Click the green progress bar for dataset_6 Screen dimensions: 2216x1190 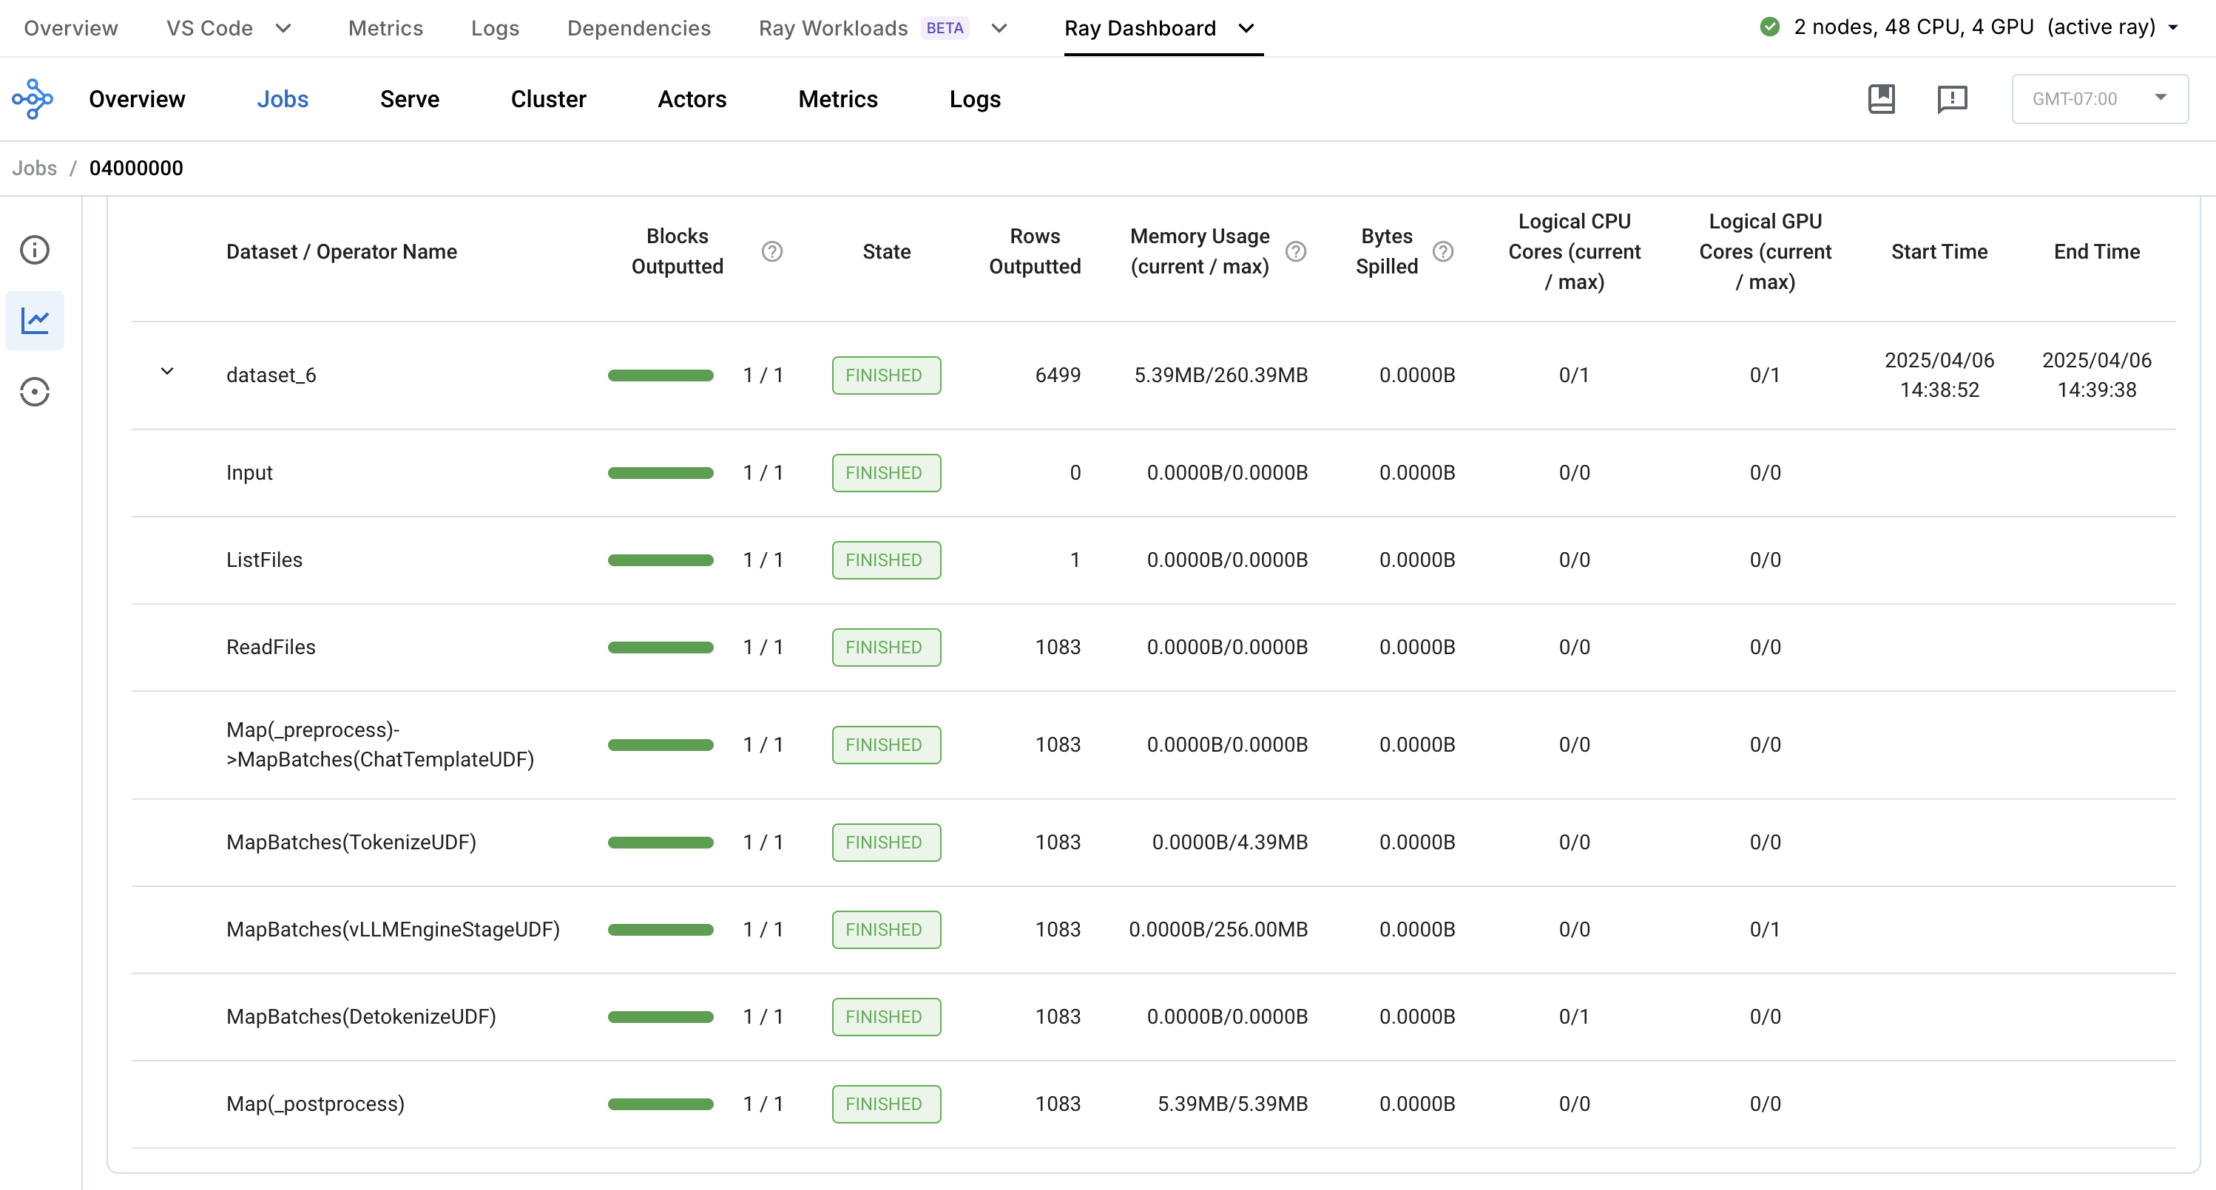(660, 375)
